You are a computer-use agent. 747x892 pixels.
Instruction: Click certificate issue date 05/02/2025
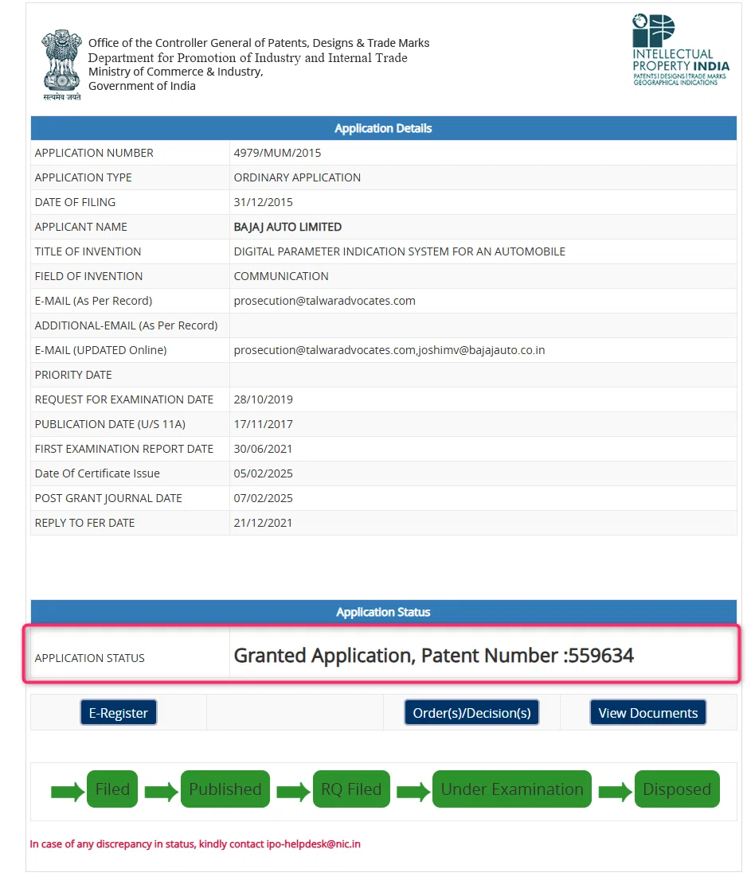pyautogui.click(x=263, y=473)
